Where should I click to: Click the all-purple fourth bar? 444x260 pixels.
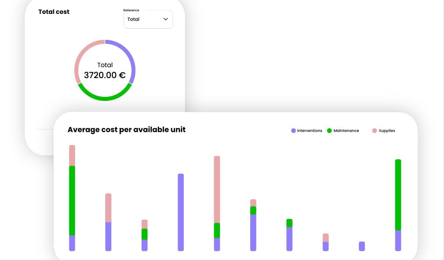coord(181,212)
